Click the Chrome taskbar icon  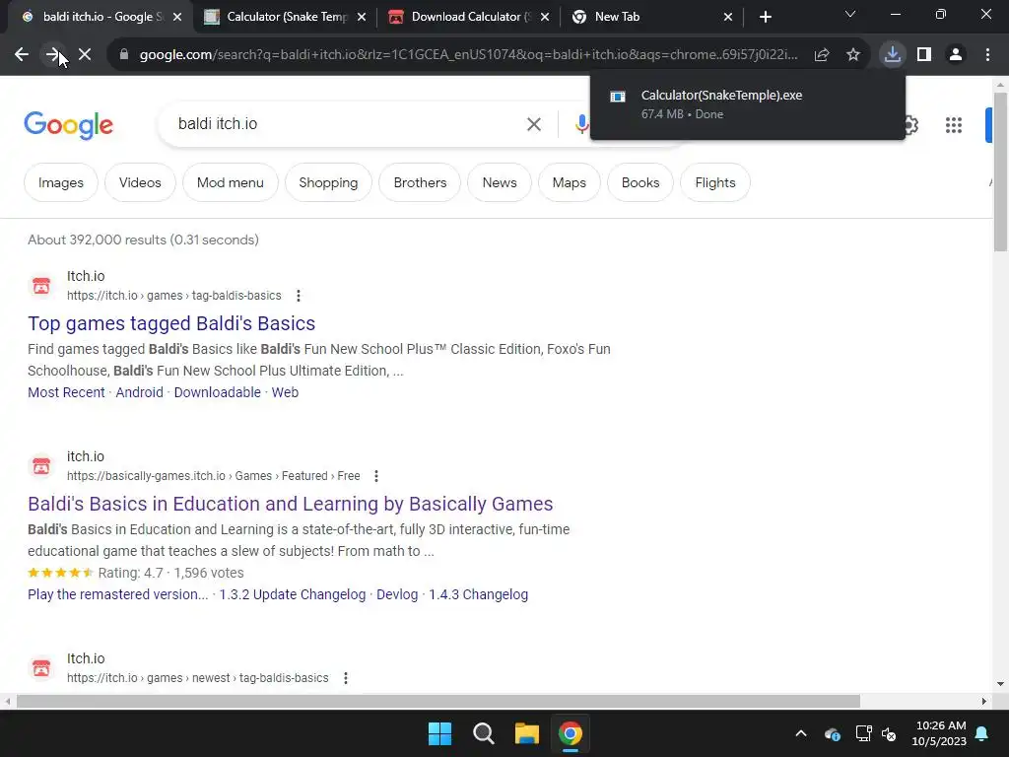571,733
